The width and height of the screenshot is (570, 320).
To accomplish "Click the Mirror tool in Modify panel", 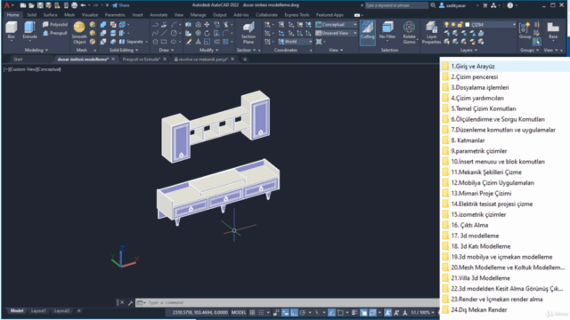I will pyautogui.click(x=188, y=24).
